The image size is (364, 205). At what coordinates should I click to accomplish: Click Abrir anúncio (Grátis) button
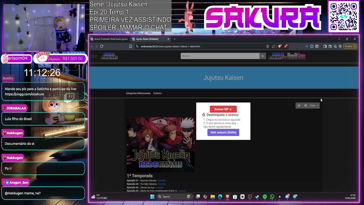[223, 132]
